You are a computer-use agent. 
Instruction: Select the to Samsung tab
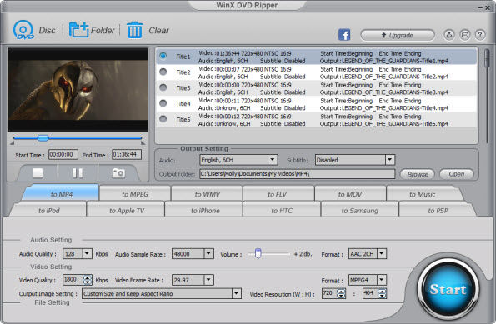coord(359,210)
